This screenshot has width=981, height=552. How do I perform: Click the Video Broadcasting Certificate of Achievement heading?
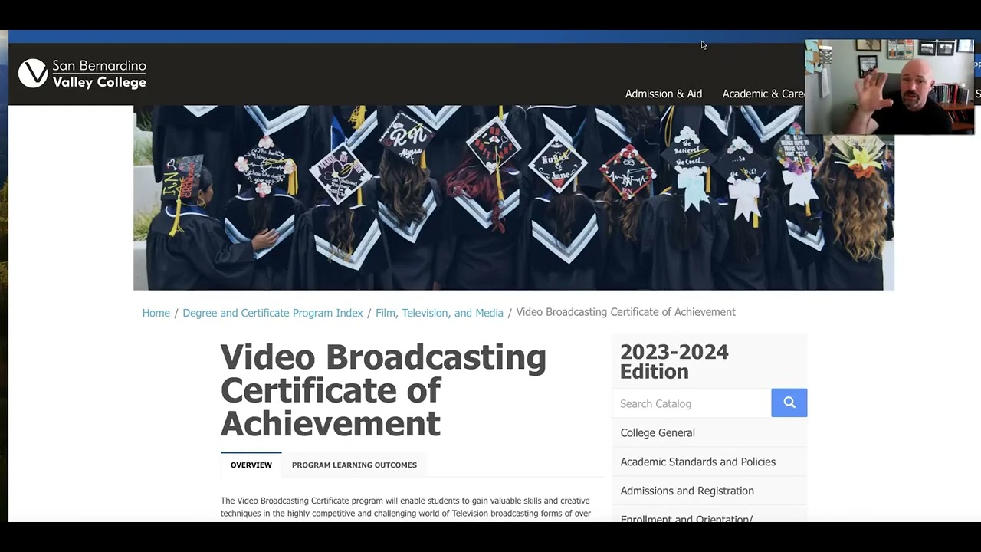pos(383,390)
